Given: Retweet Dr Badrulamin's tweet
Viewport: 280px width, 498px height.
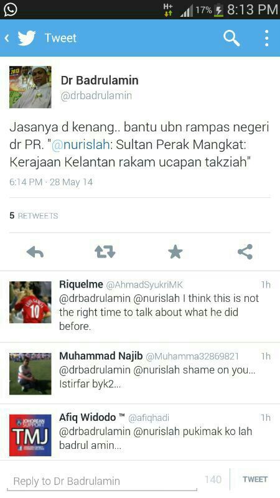Looking at the screenshot, I should 105,252.
